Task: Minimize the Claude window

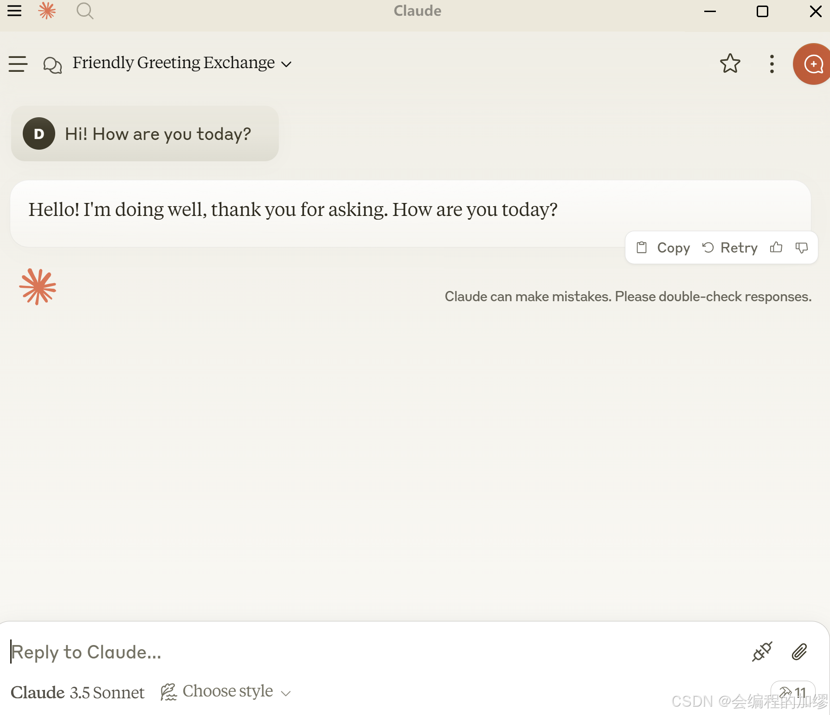Action: click(x=710, y=11)
